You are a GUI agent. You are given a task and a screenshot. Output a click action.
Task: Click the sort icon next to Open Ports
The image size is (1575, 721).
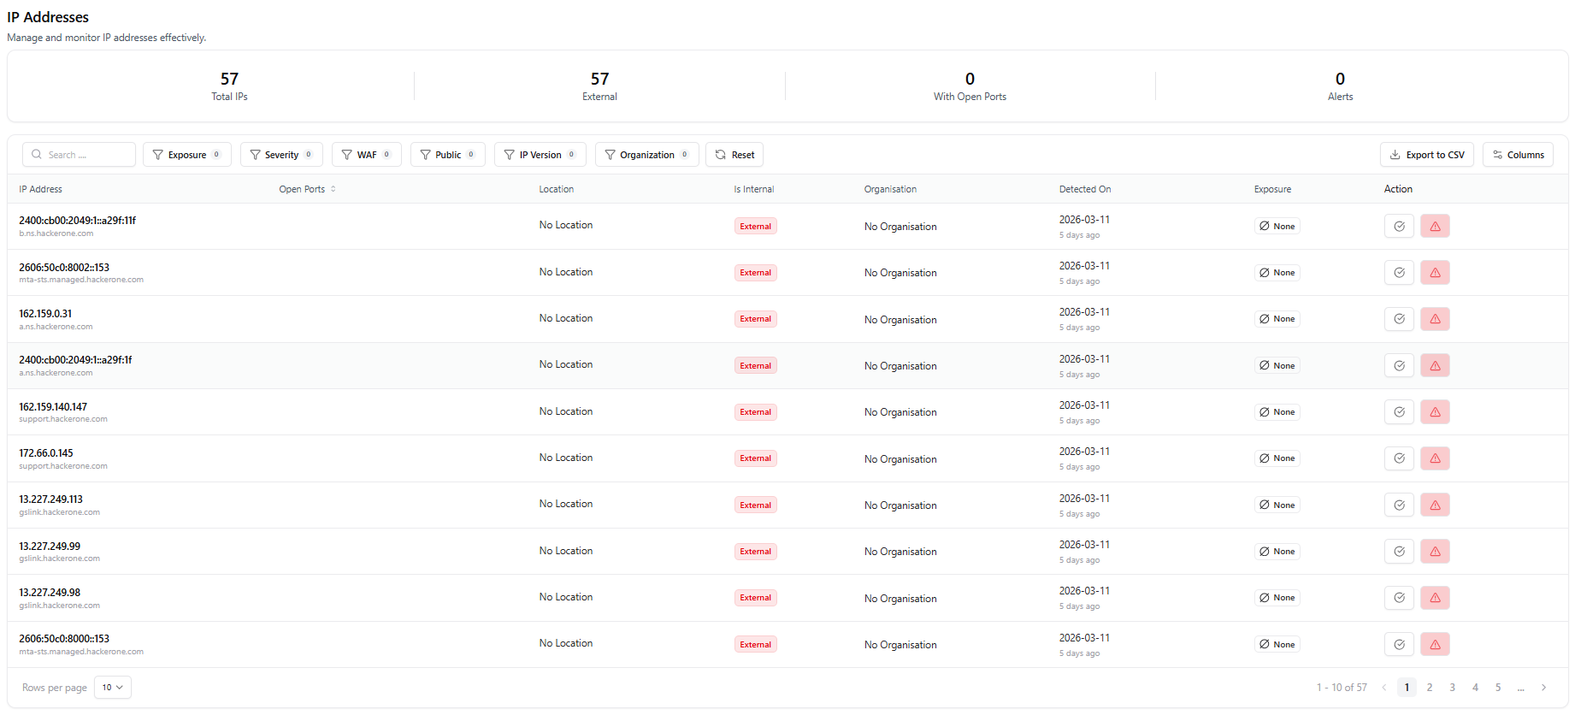coord(333,189)
